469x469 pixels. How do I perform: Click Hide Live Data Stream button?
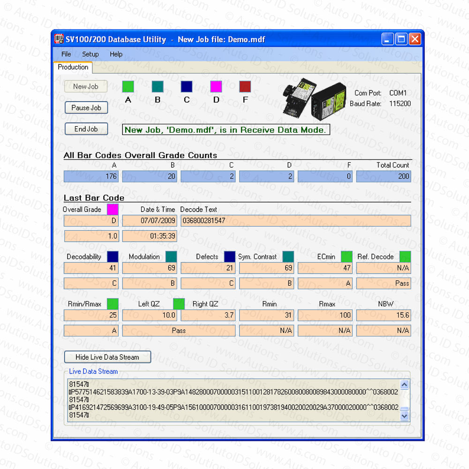point(107,357)
